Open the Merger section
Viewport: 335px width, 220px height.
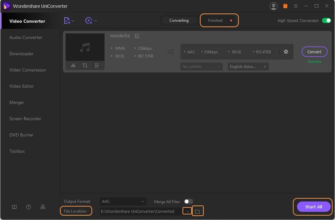pos(17,103)
